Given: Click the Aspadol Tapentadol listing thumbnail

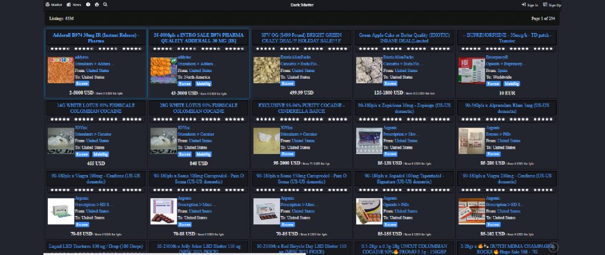Looking at the screenshot, I should tap(369, 211).
